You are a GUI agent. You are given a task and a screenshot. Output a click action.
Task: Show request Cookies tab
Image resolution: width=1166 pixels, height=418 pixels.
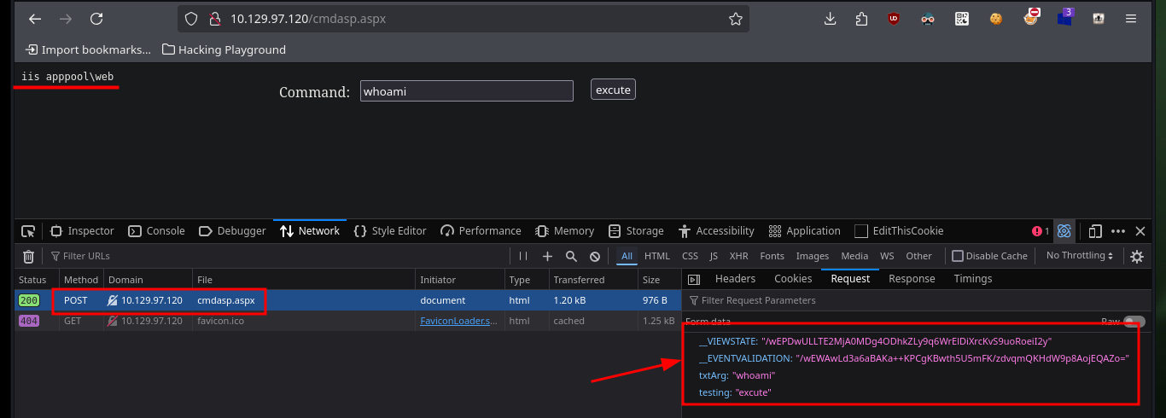(x=793, y=279)
